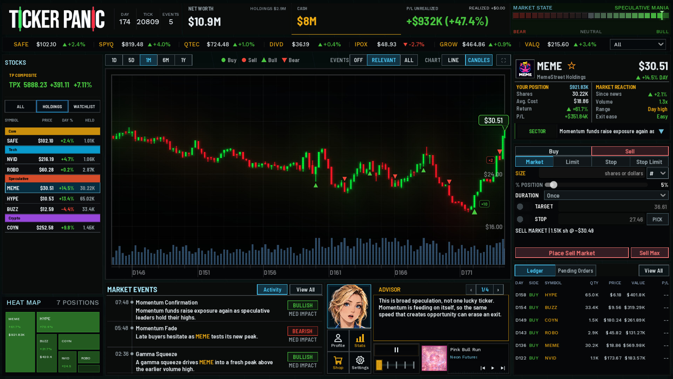The width and height of the screenshot is (673, 379).
Task: Click Place Sell Market button
Action: pyautogui.click(x=572, y=253)
